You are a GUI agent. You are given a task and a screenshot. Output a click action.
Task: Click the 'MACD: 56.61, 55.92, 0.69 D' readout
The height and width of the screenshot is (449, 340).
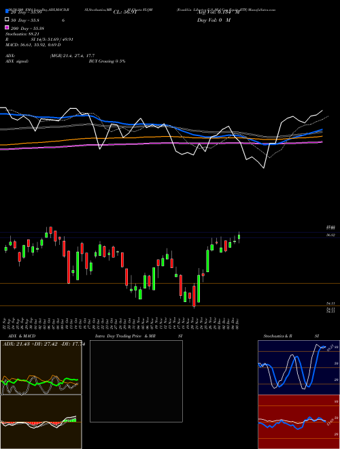(33, 45)
